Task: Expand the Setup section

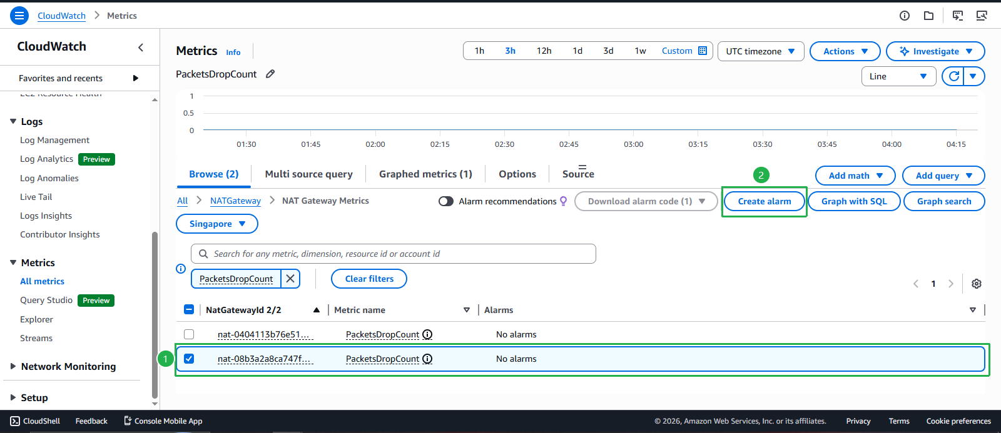Action: coord(13,397)
